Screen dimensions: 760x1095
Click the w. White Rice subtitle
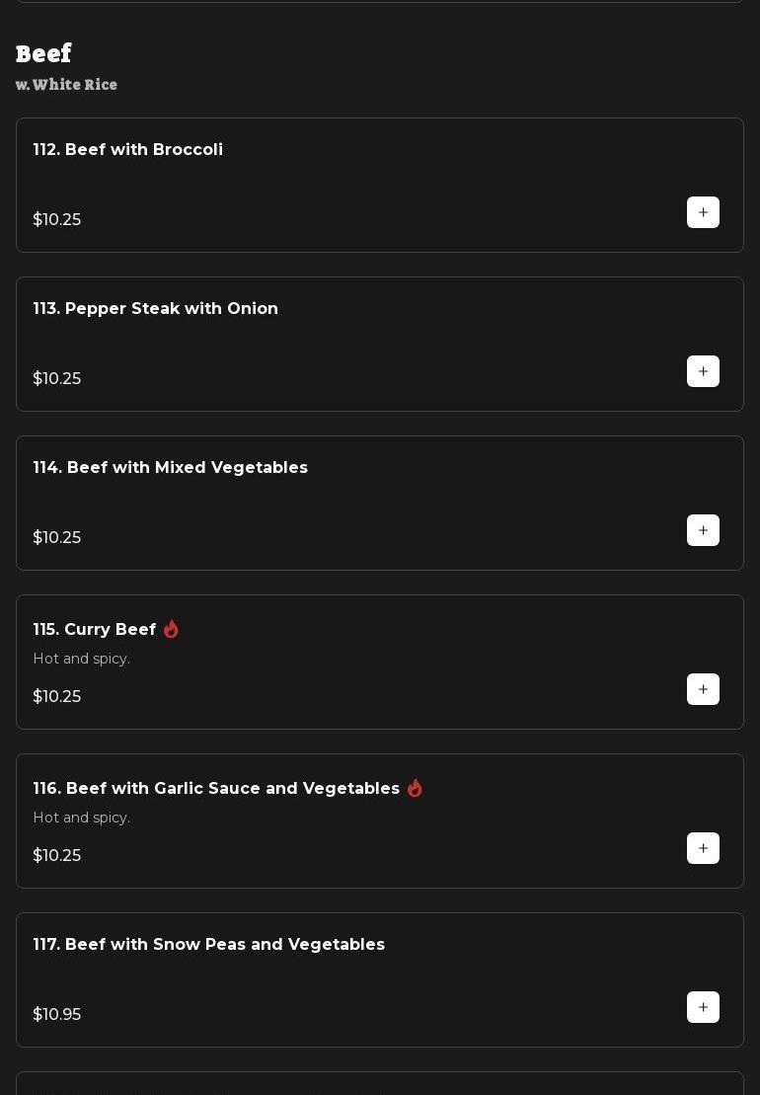tap(66, 85)
